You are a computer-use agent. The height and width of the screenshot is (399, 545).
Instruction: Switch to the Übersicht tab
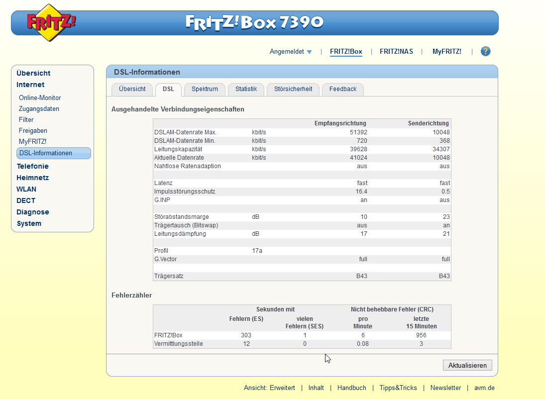[x=132, y=89]
